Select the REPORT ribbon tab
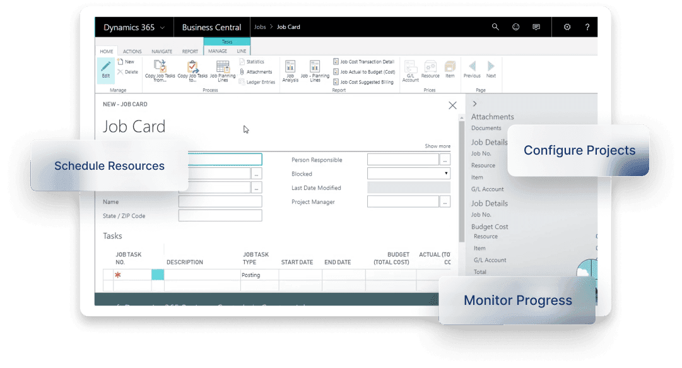 [190, 51]
